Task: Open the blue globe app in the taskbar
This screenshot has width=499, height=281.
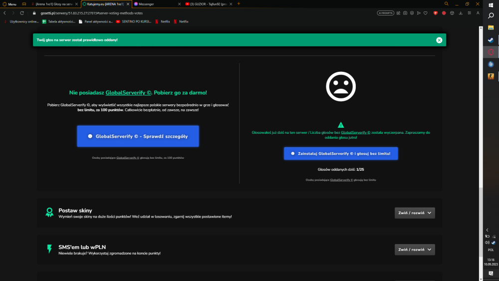Action: (x=491, y=64)
